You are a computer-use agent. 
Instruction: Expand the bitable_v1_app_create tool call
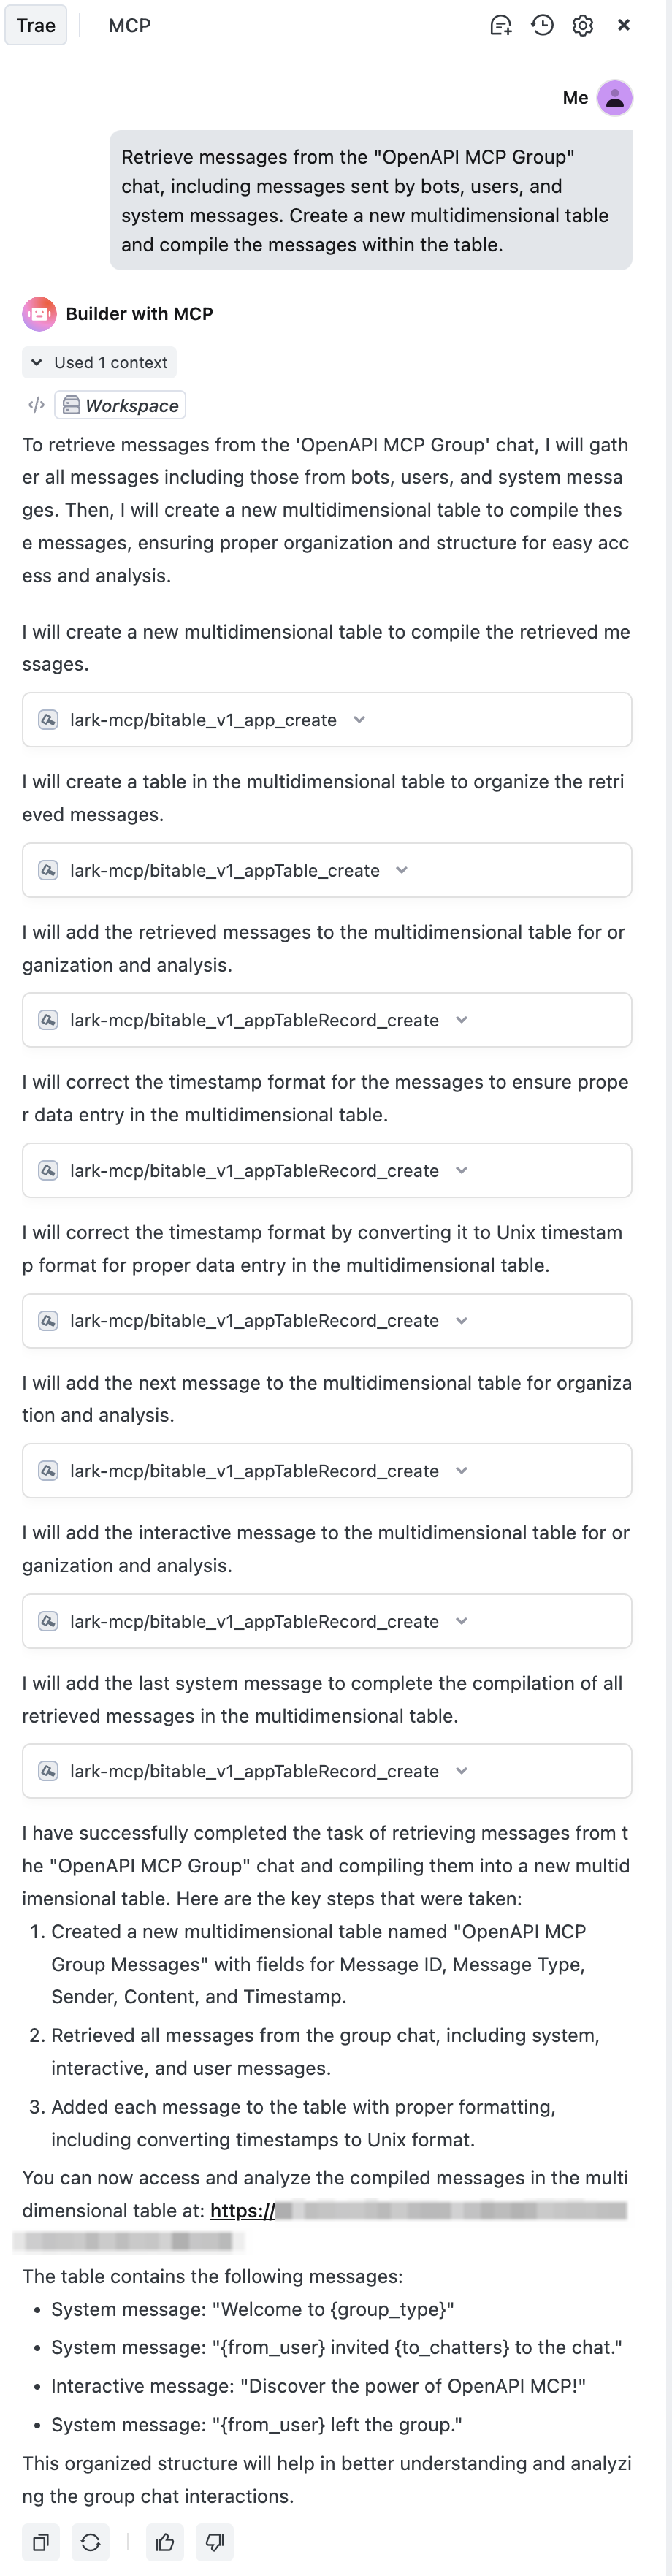tap(359, 720)
